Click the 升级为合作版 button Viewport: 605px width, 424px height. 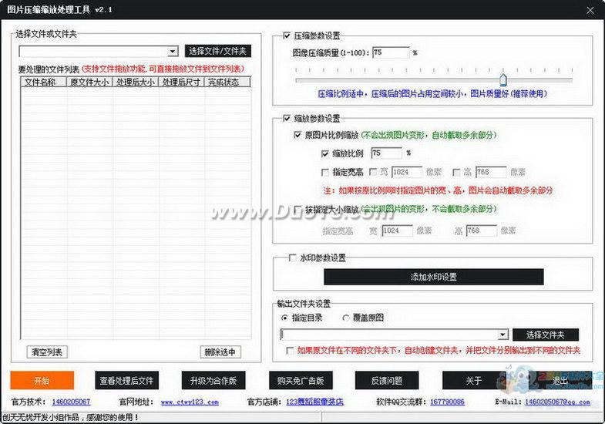(x=213, y=381)
